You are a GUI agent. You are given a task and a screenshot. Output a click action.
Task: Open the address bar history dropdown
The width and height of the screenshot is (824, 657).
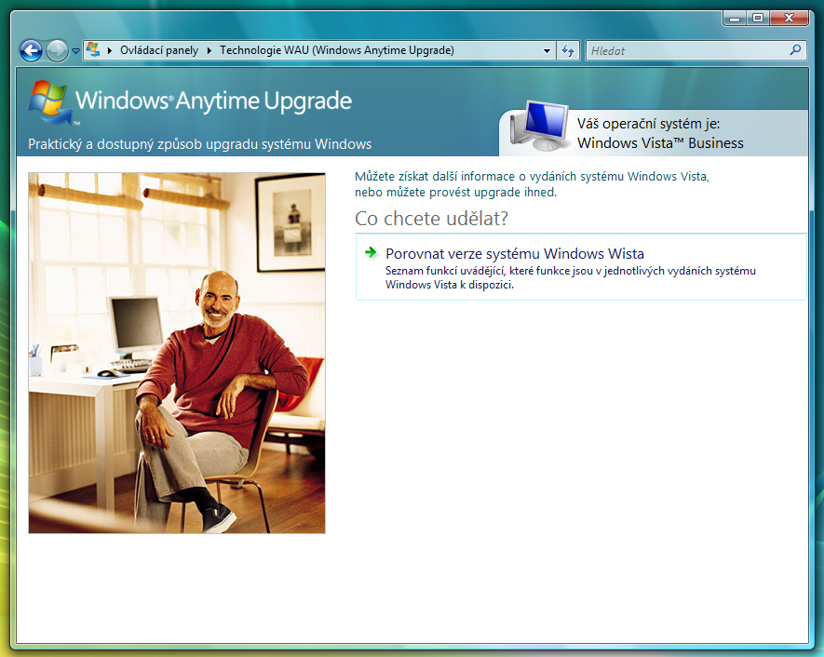547,51
